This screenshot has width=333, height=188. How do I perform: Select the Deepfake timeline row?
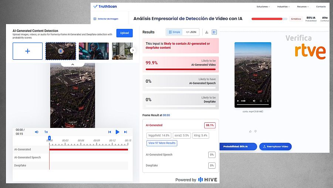tap(70, 165)
